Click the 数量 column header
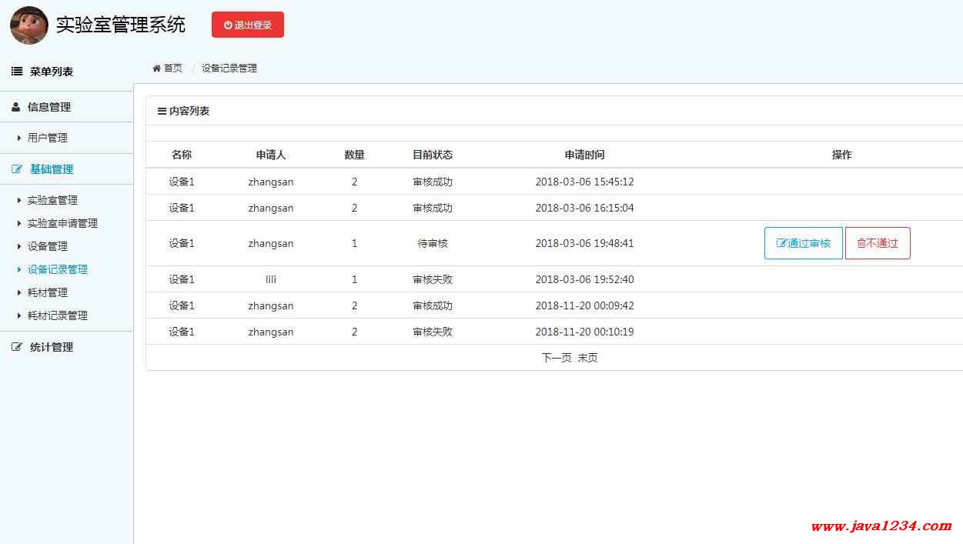 click(x=354, y=155)
